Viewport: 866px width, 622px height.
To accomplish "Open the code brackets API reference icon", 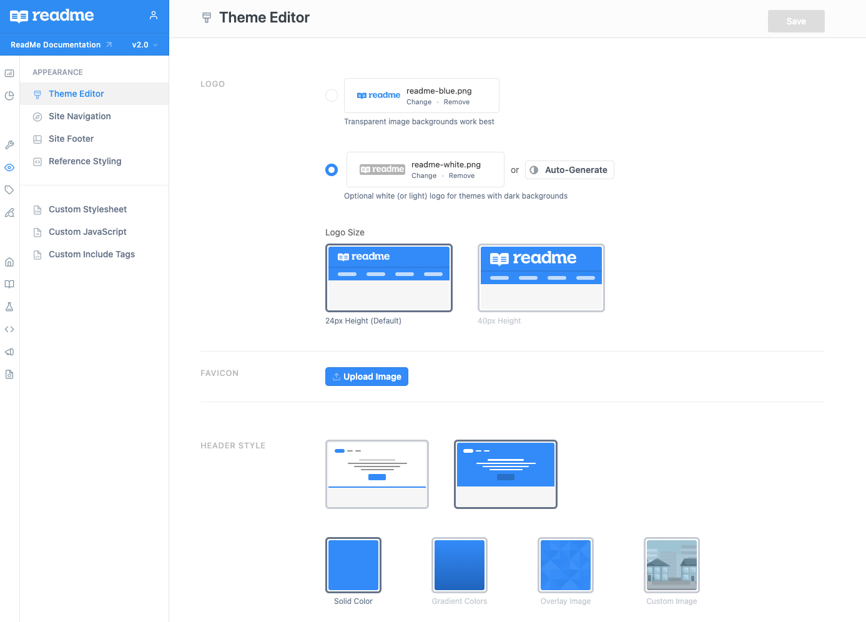I will 9,329.
